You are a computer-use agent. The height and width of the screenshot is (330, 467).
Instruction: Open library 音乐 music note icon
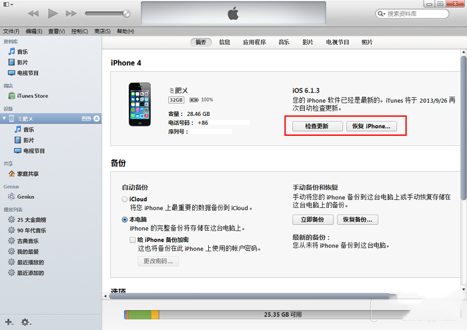point(11,51)
